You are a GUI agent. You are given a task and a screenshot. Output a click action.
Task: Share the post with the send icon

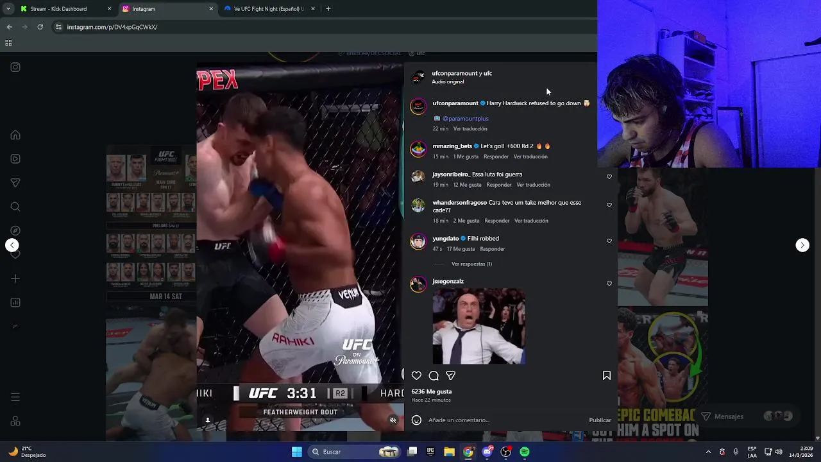[451, 376]
